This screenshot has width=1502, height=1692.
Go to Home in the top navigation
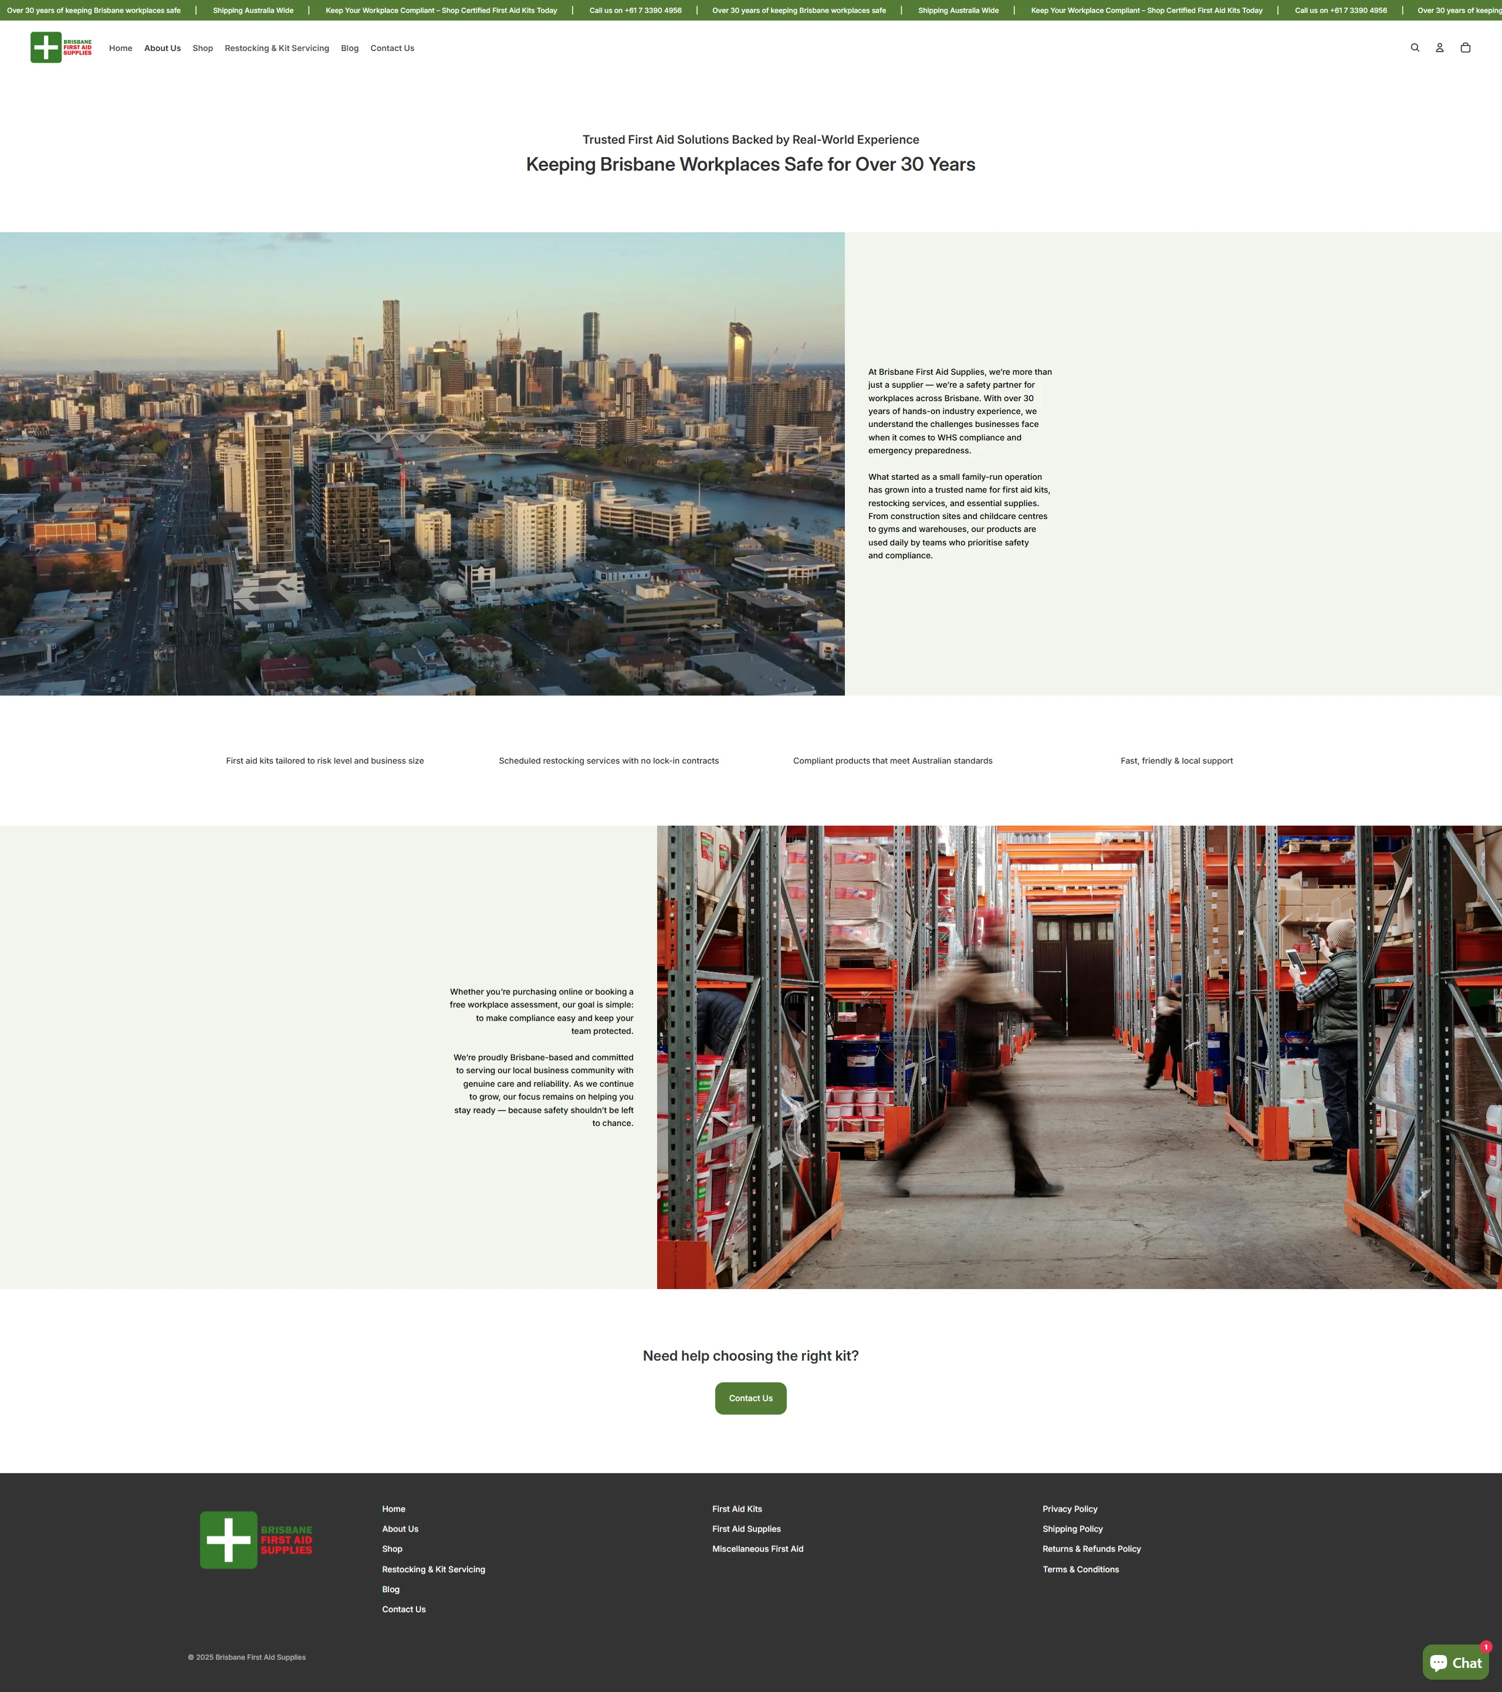(121, 48)
